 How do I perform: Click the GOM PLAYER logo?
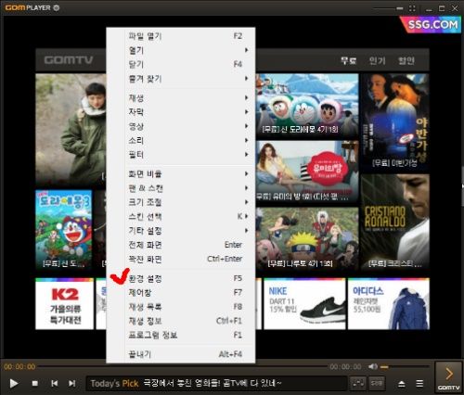(x=28, y=7)
